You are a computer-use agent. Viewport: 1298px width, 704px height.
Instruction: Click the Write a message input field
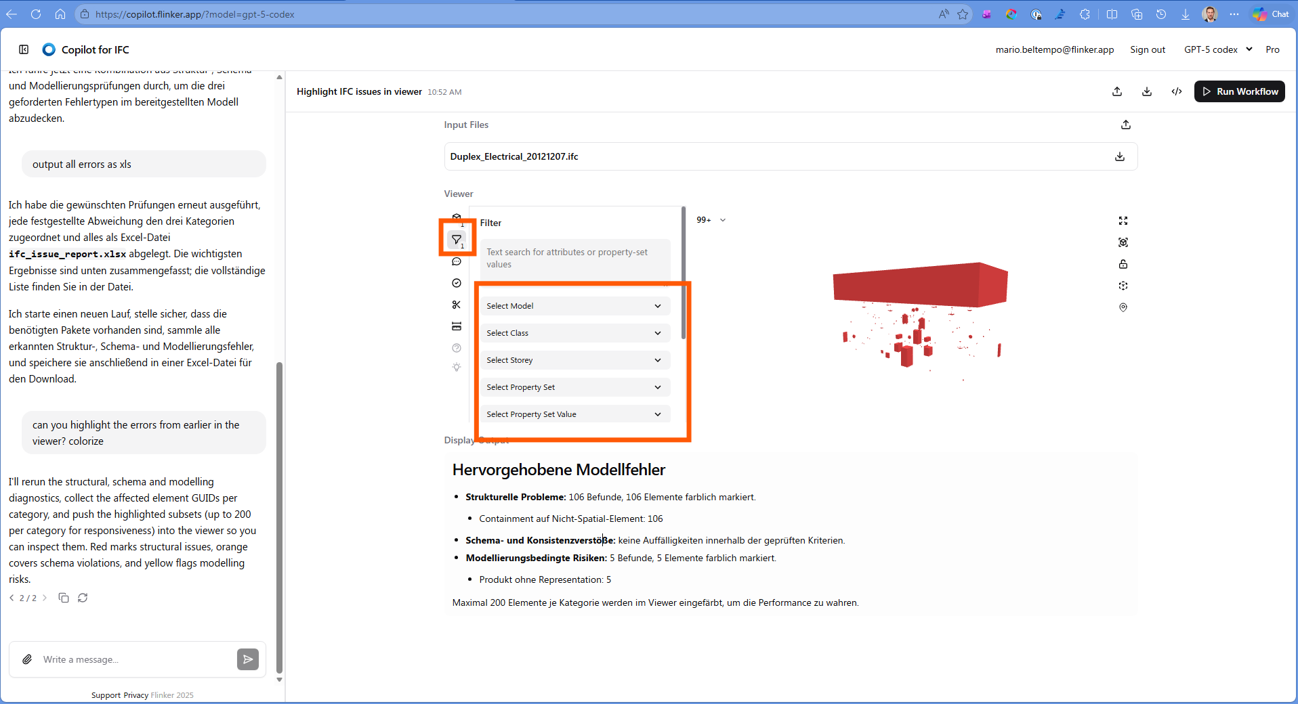point(129,659)
